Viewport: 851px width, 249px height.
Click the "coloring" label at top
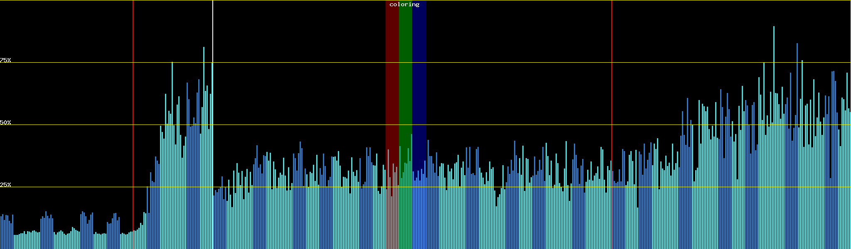[x=404, y=5]
